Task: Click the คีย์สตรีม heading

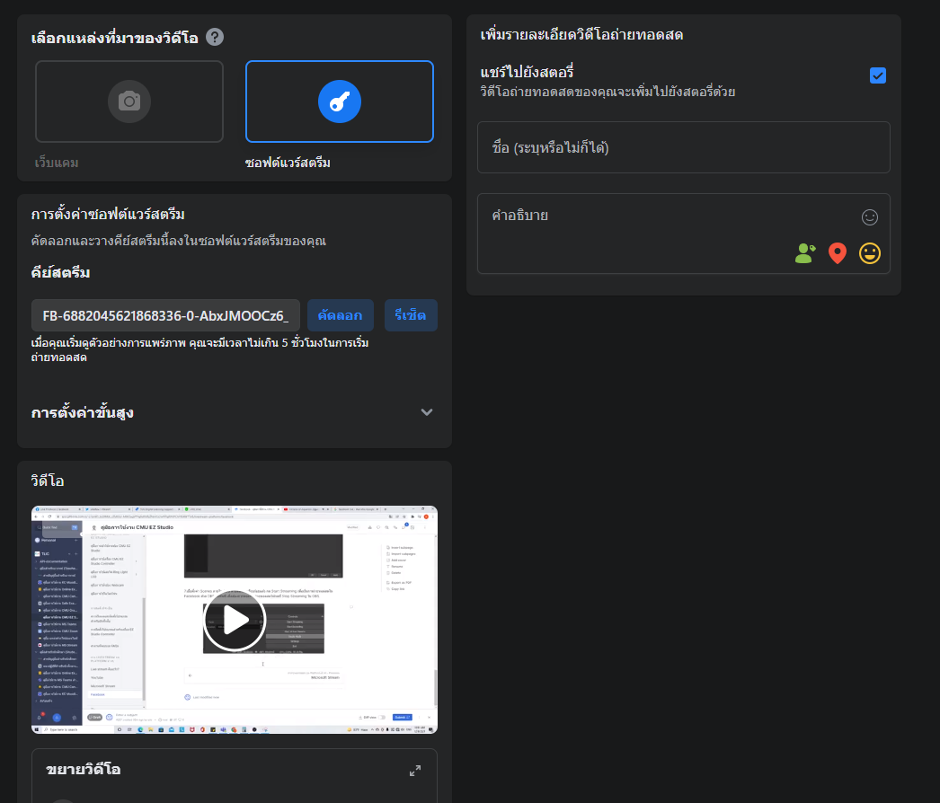Action: (60, 273)
